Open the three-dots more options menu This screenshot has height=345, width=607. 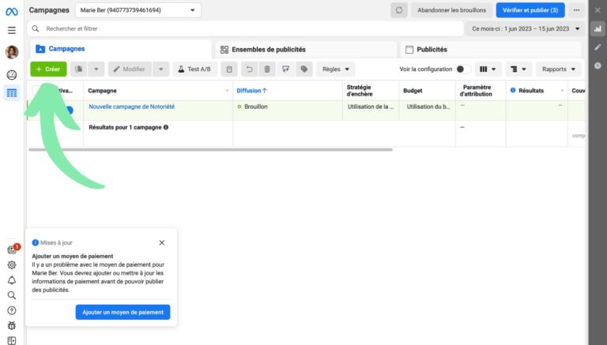(576, 10)
